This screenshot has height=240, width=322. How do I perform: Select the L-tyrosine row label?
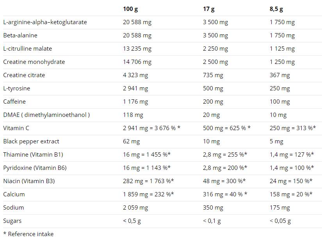[x=16, y=88]
